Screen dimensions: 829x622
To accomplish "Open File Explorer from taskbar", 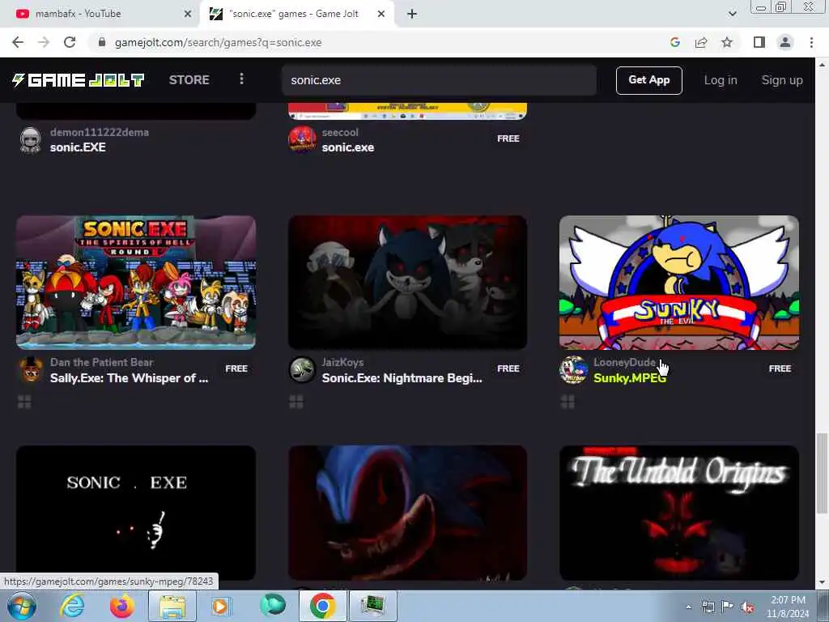I will [172, 606].
